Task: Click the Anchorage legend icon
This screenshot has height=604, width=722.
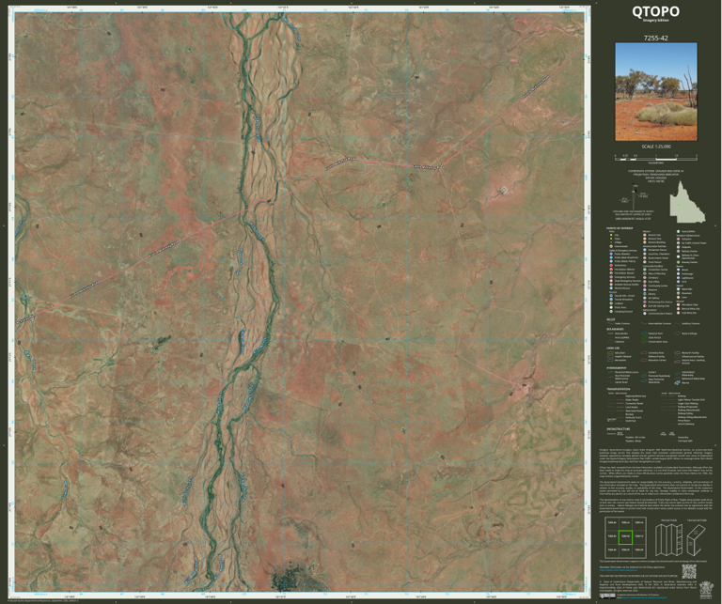Action: [x=678, y=273]
